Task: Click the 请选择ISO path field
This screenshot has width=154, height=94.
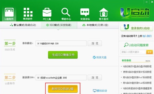Action: 61,78
